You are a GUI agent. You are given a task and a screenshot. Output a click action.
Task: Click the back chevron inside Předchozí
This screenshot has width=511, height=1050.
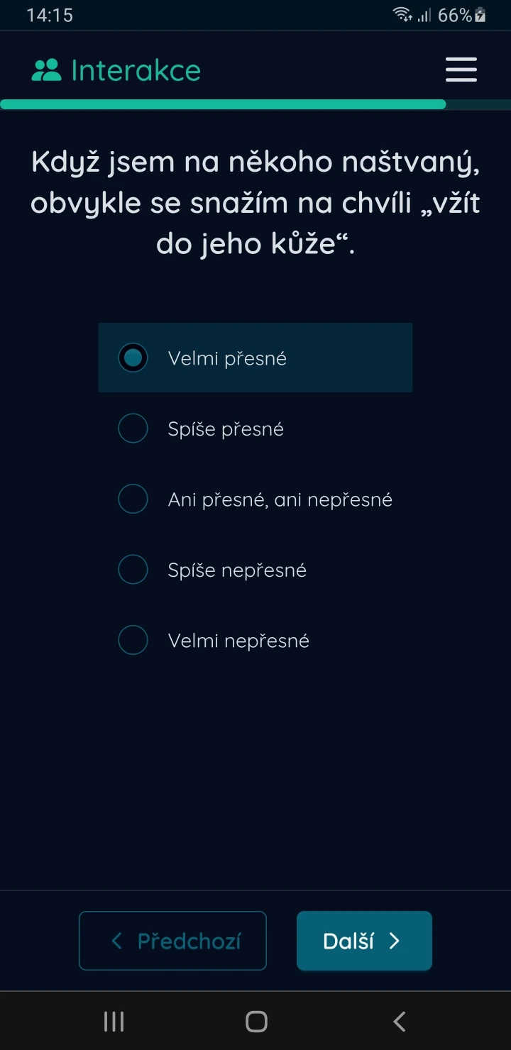coord(116,941)
